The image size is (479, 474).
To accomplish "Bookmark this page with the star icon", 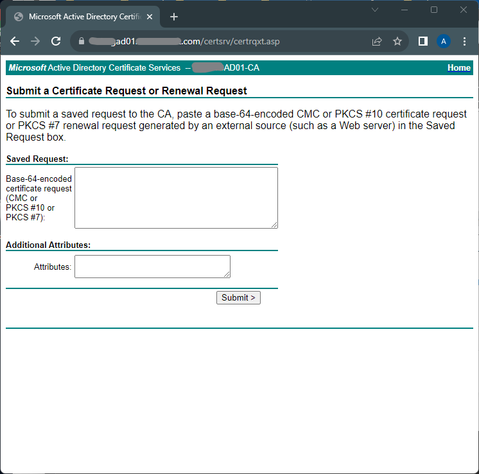I will (397, 41).
